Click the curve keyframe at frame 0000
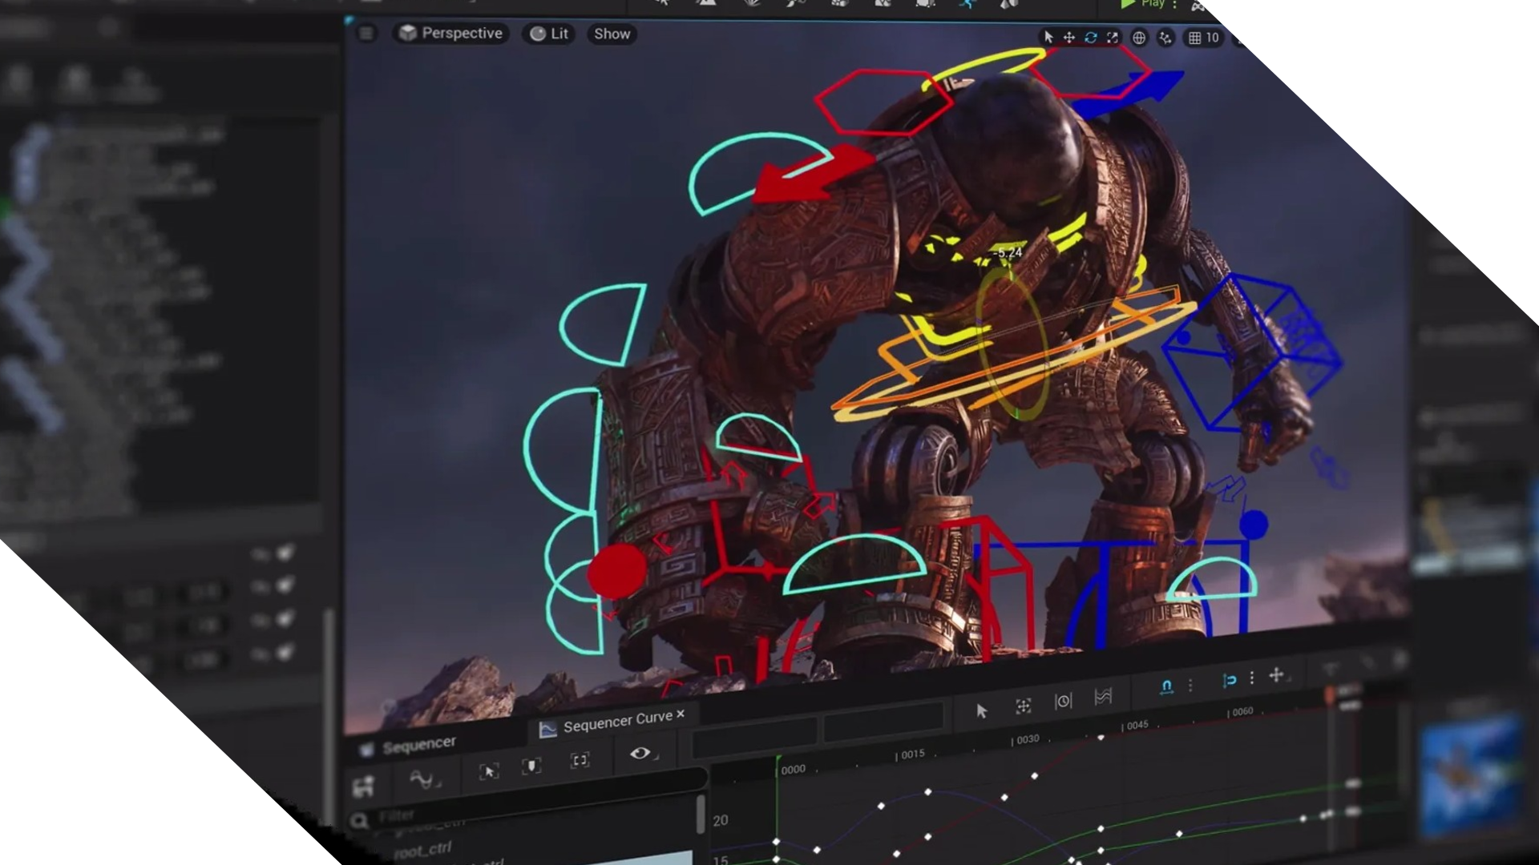Viewport: 1539px width, 865px height. (x=776, y=842)
